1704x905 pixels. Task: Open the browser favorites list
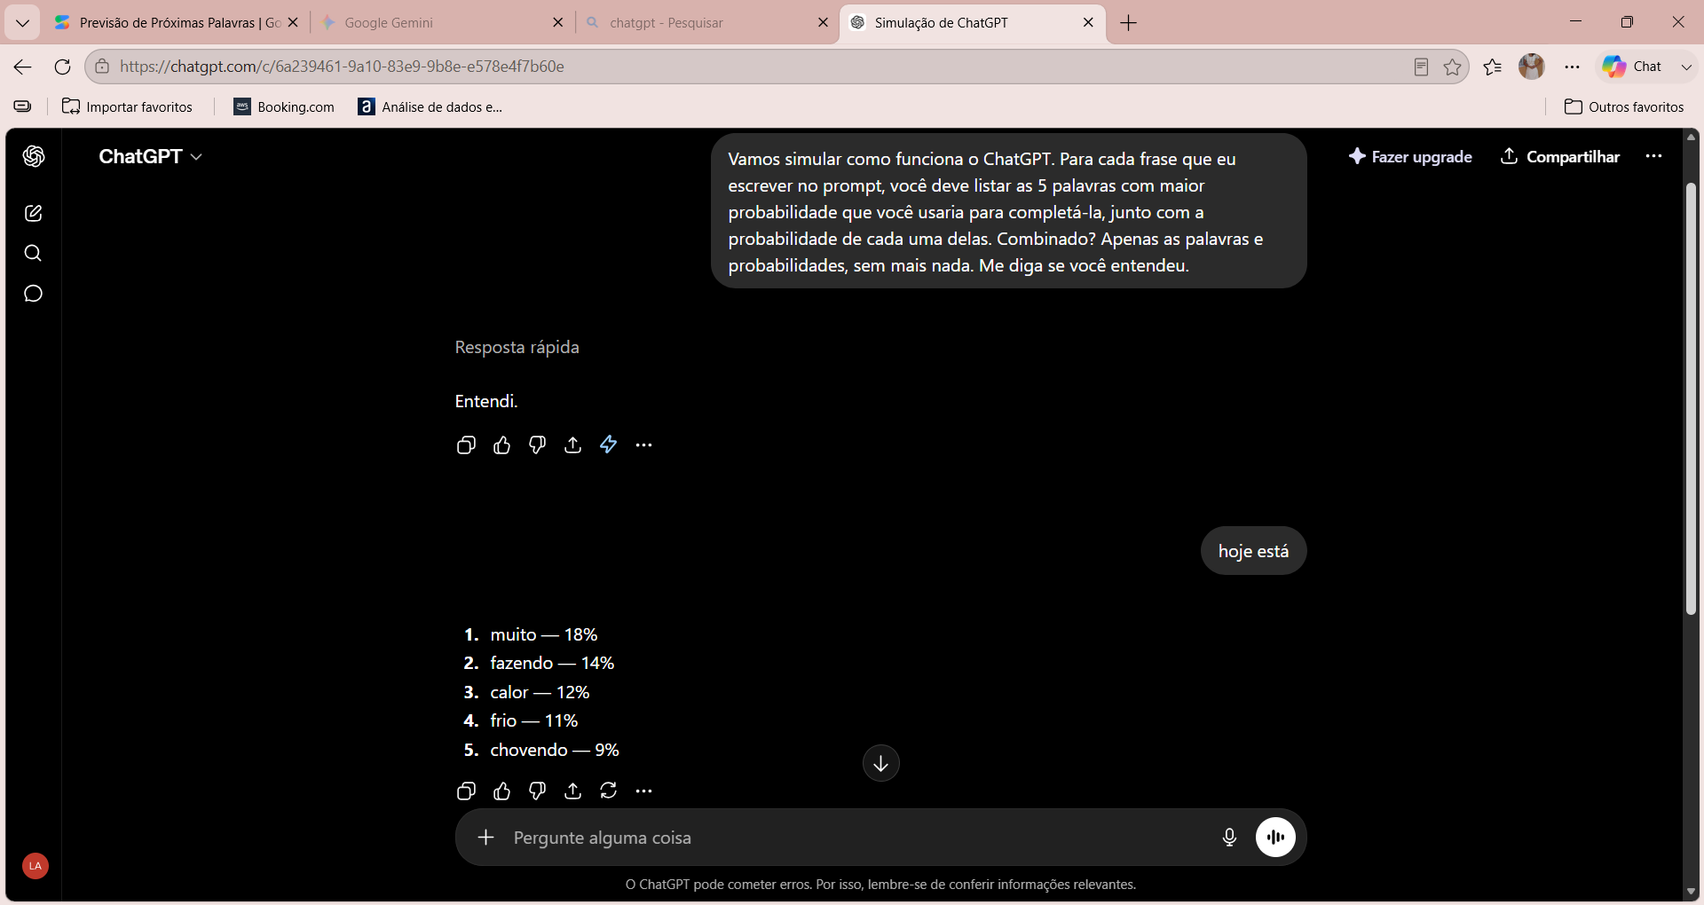coord(1493,67)
